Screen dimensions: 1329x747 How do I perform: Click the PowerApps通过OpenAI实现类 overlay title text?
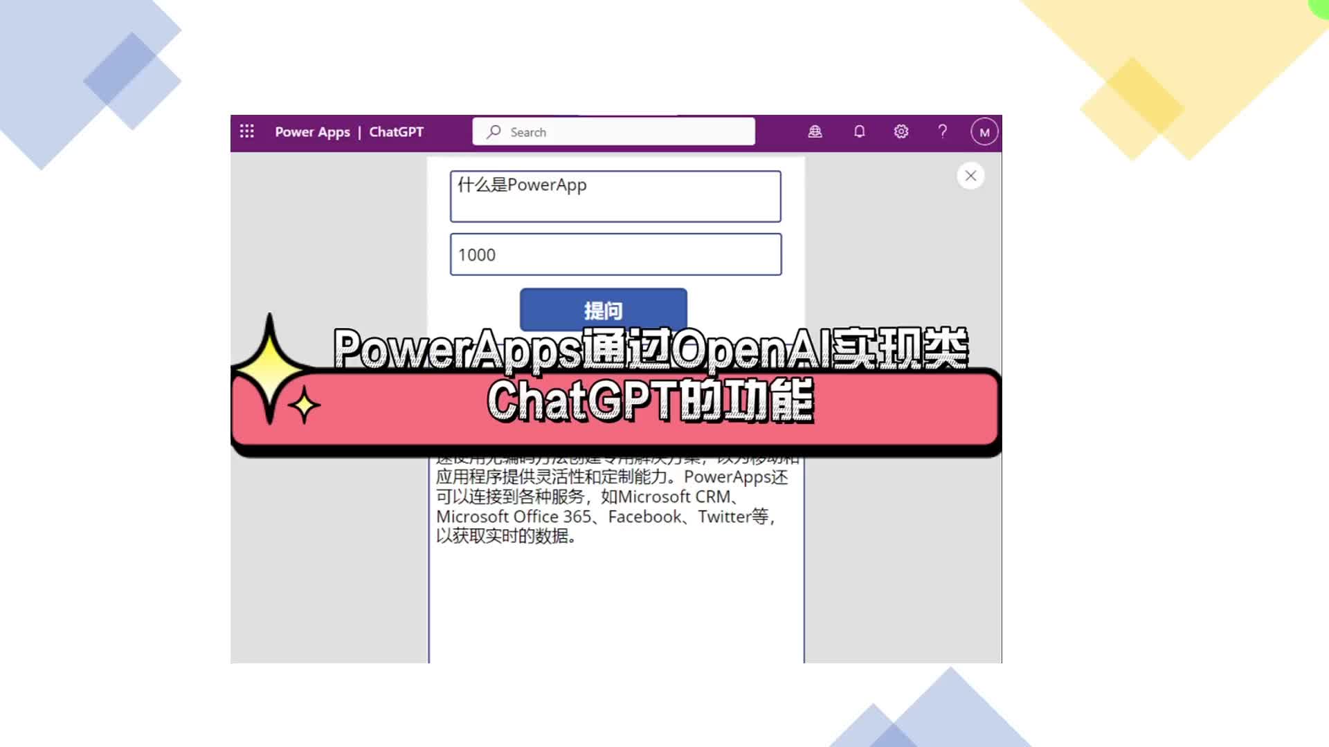(650, 349)
